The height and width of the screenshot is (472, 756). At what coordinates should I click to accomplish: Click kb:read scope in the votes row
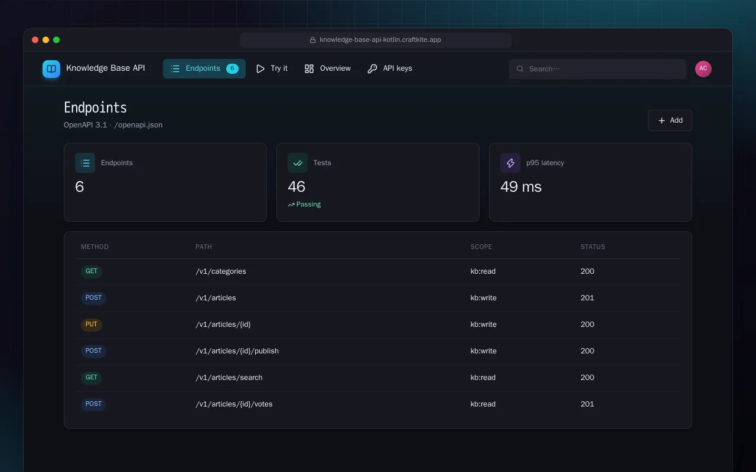click(483, 404)
